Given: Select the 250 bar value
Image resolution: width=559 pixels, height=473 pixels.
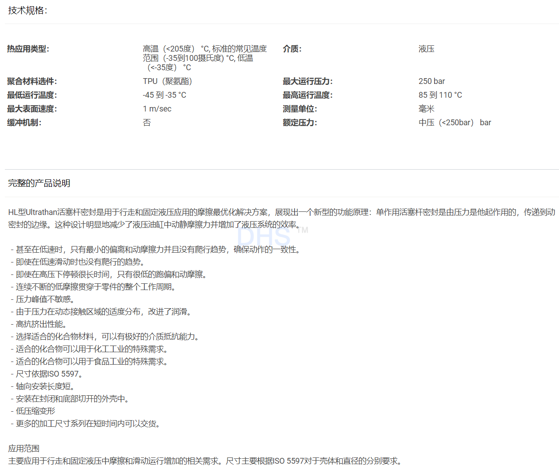Looking at the screenshot, I should click(431, 81).
